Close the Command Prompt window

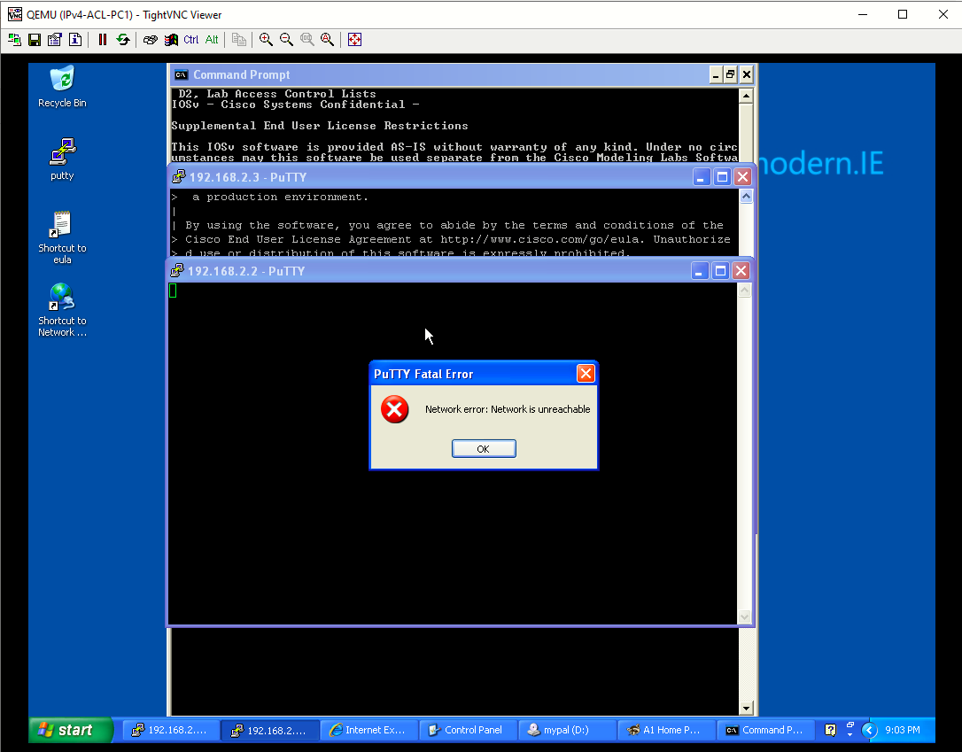pos(746,74)
